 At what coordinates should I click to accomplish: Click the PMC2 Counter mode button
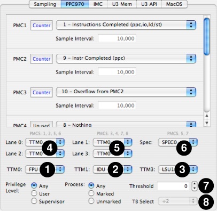(x=42, y=59)
